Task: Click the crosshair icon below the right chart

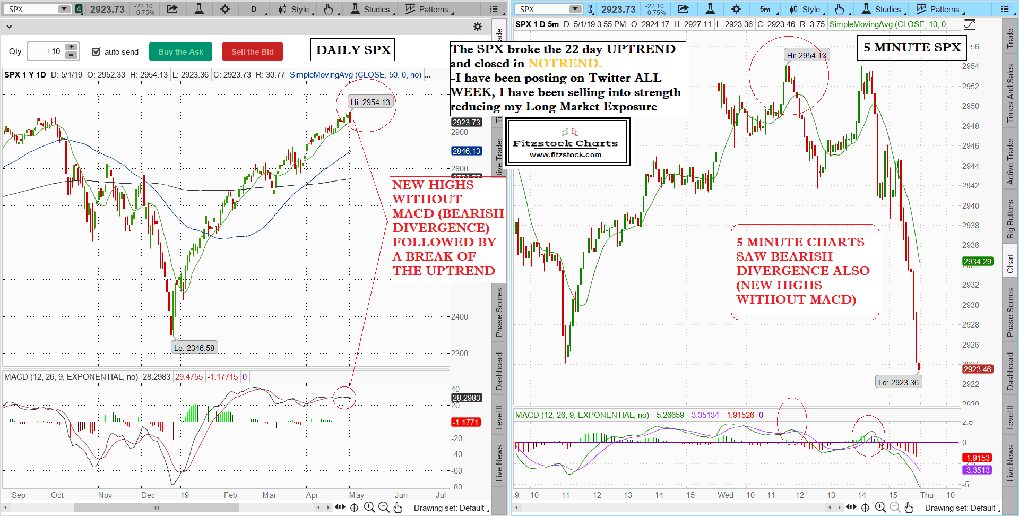Action: (865, 508)
